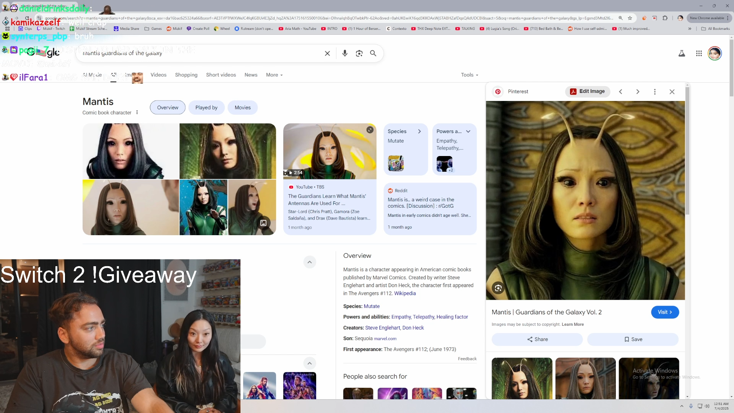Open more options for previewed image
This screenshot has height=413, width=734.
(655, 92)
